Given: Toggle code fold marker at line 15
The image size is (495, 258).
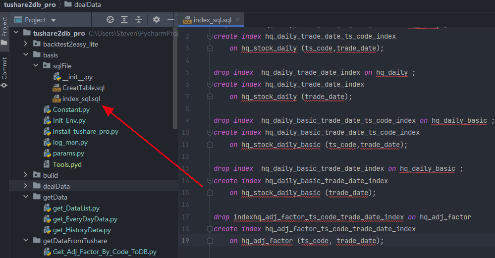Looking at the screenshot, I should pyautogui.click(x=210, y=193).
